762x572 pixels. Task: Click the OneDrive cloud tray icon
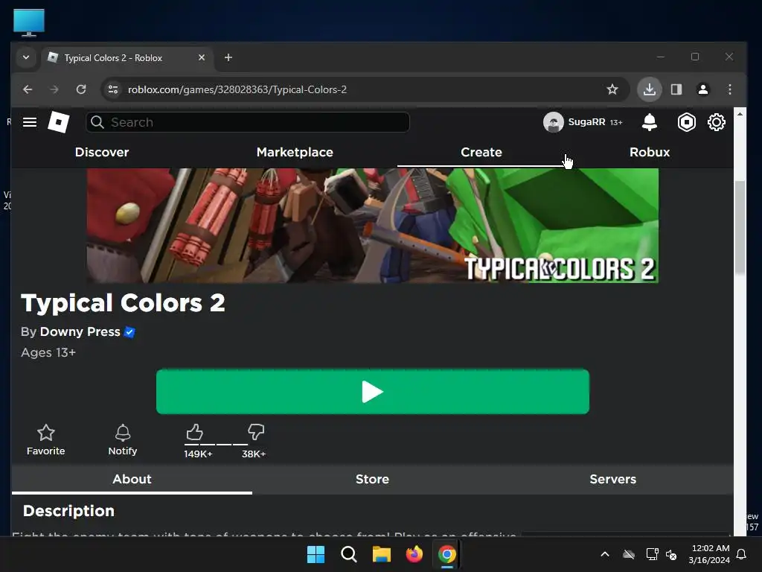[x=629, y=554]
